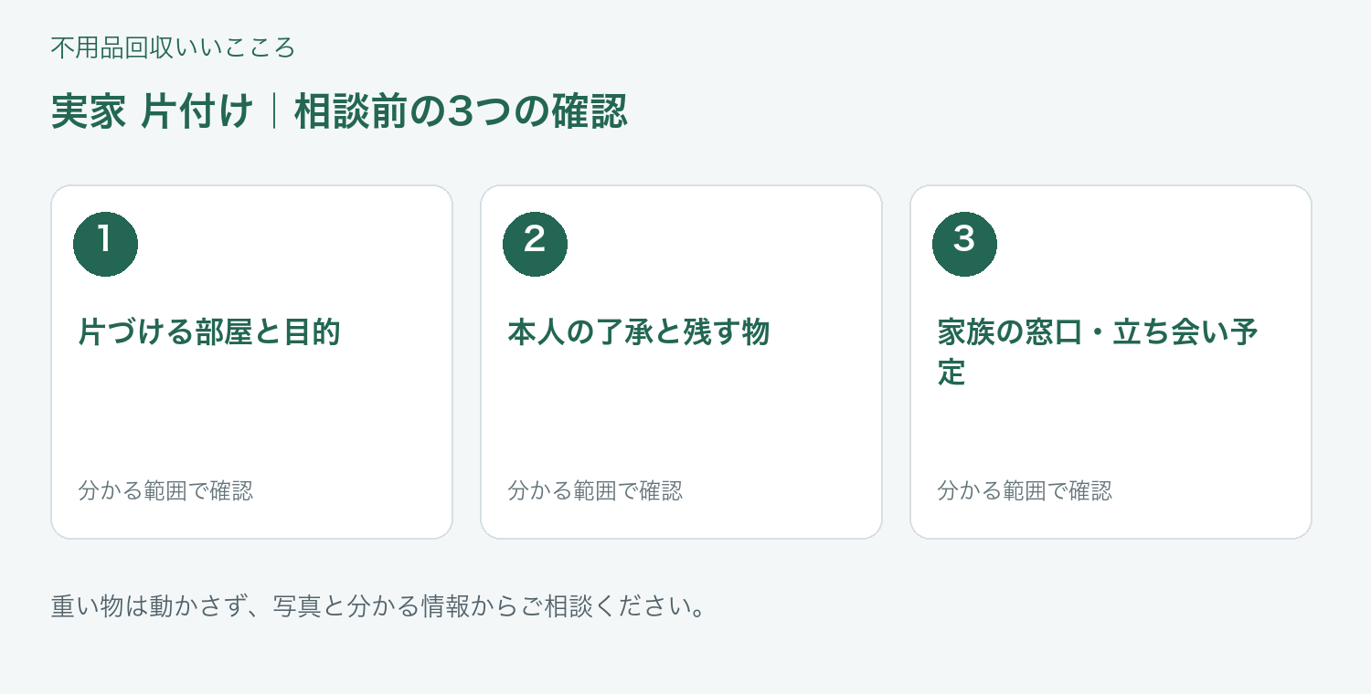1371x694 pixels.
Task: Click the 不用品回収いいこころ site name
Action: click(173, 47)
